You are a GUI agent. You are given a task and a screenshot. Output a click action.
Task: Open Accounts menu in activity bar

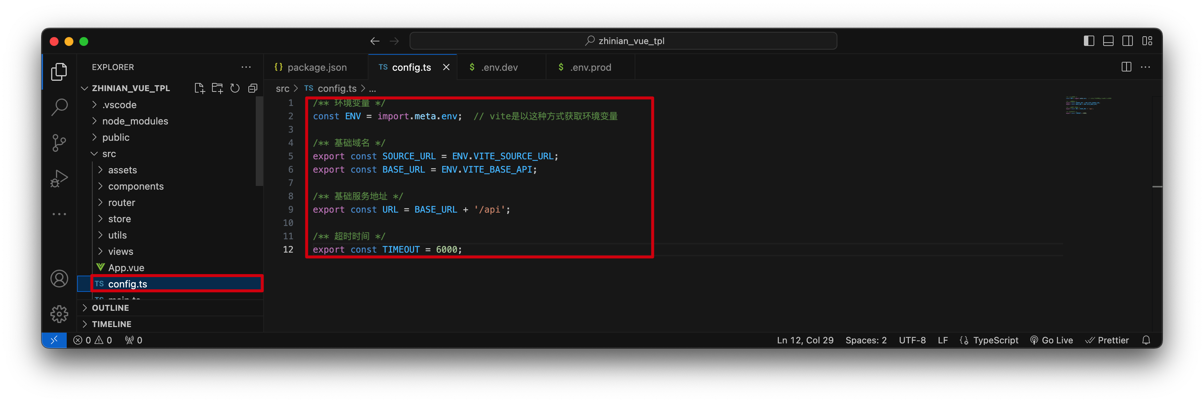59,279
